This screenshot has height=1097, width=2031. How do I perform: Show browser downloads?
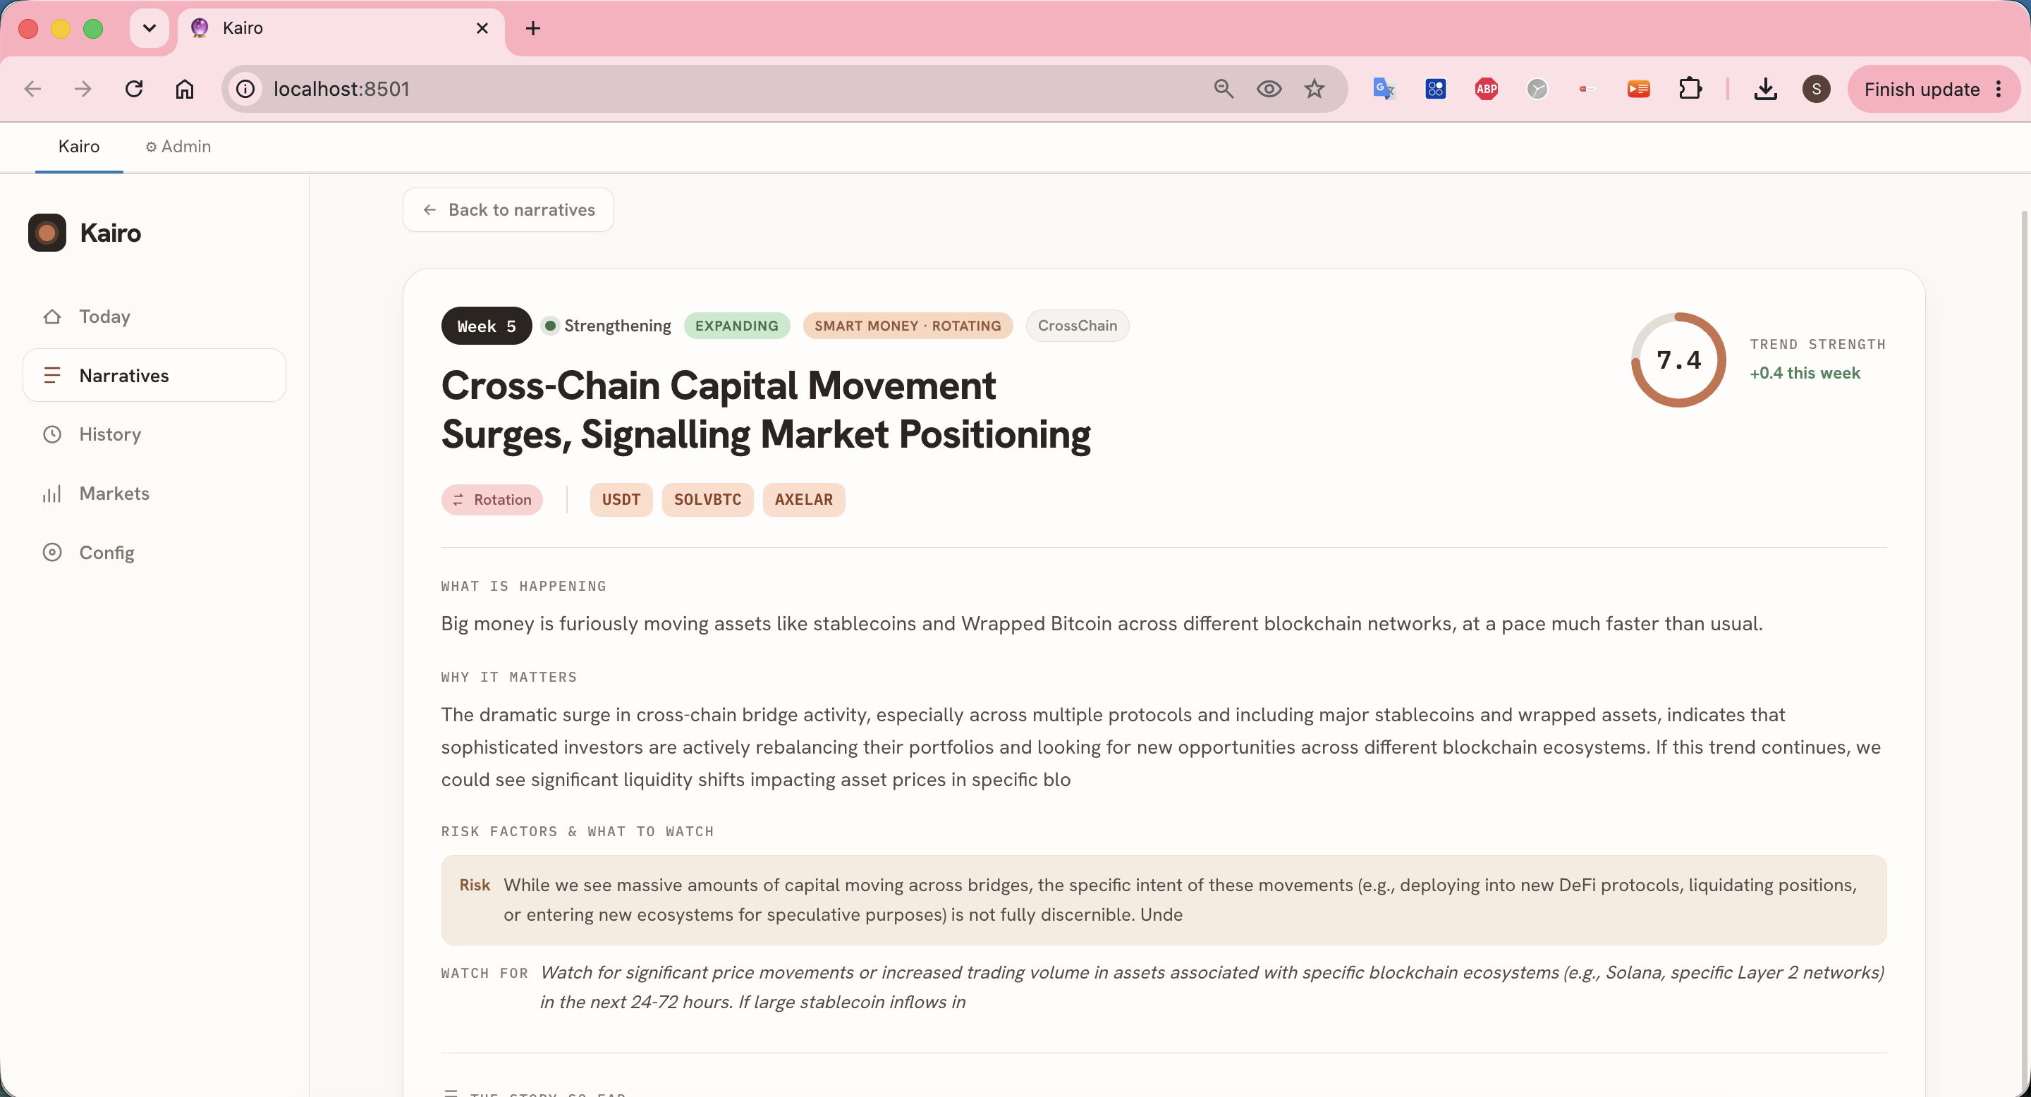tap(1765, 89)
